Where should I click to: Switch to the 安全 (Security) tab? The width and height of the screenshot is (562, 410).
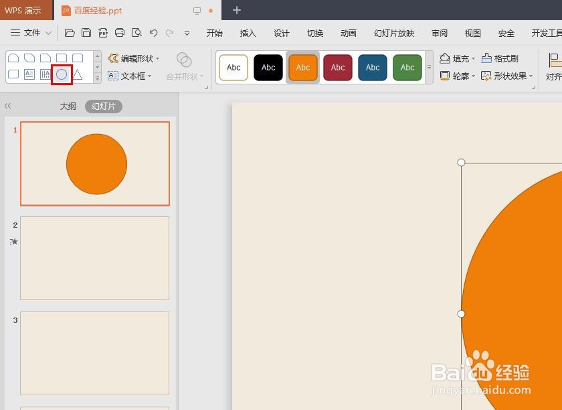pos(506,33)
